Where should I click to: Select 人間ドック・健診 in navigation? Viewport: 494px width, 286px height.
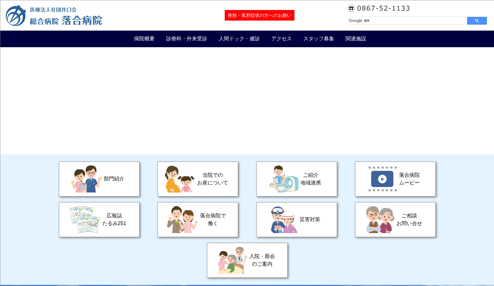[x=239, y=39]
